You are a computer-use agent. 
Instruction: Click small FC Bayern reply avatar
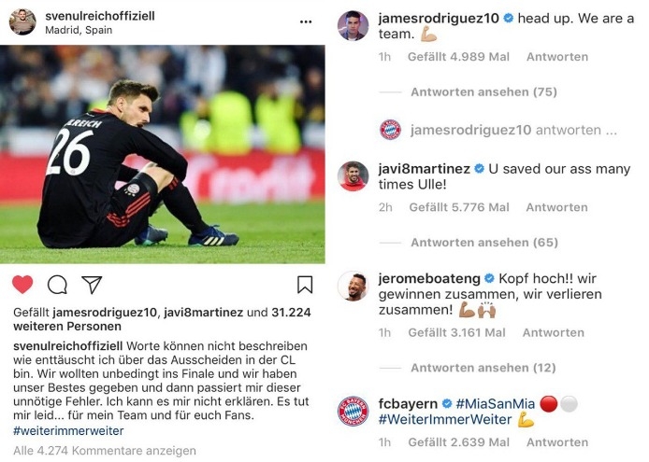pos(391,130)
